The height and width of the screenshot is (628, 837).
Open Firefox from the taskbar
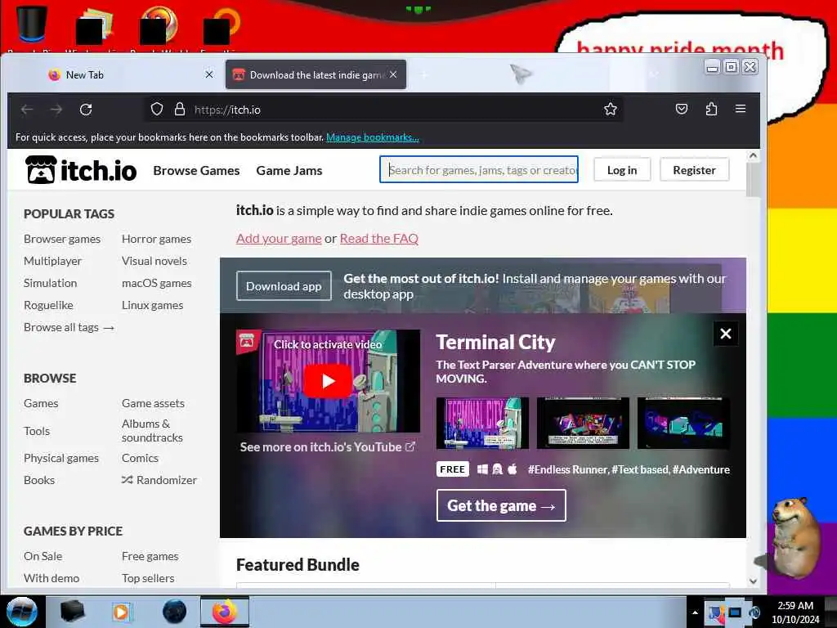225,612
